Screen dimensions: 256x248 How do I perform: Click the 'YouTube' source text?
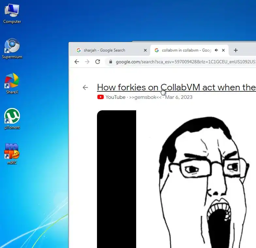click(116, 97)
